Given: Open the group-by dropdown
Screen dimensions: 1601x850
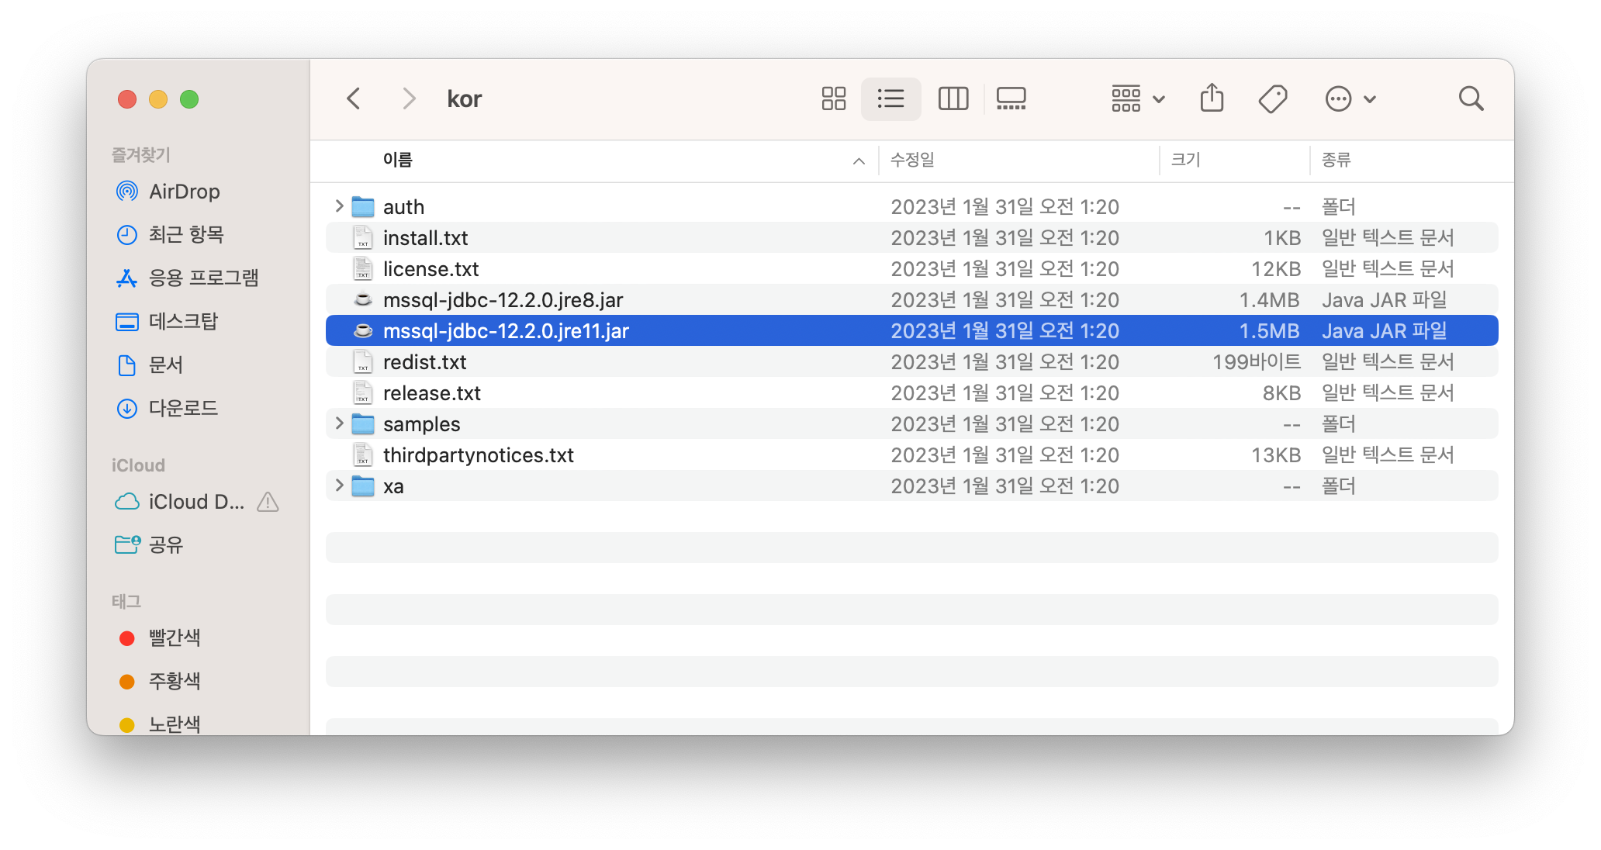Looking at the screenshot, I should point(1137,98).
